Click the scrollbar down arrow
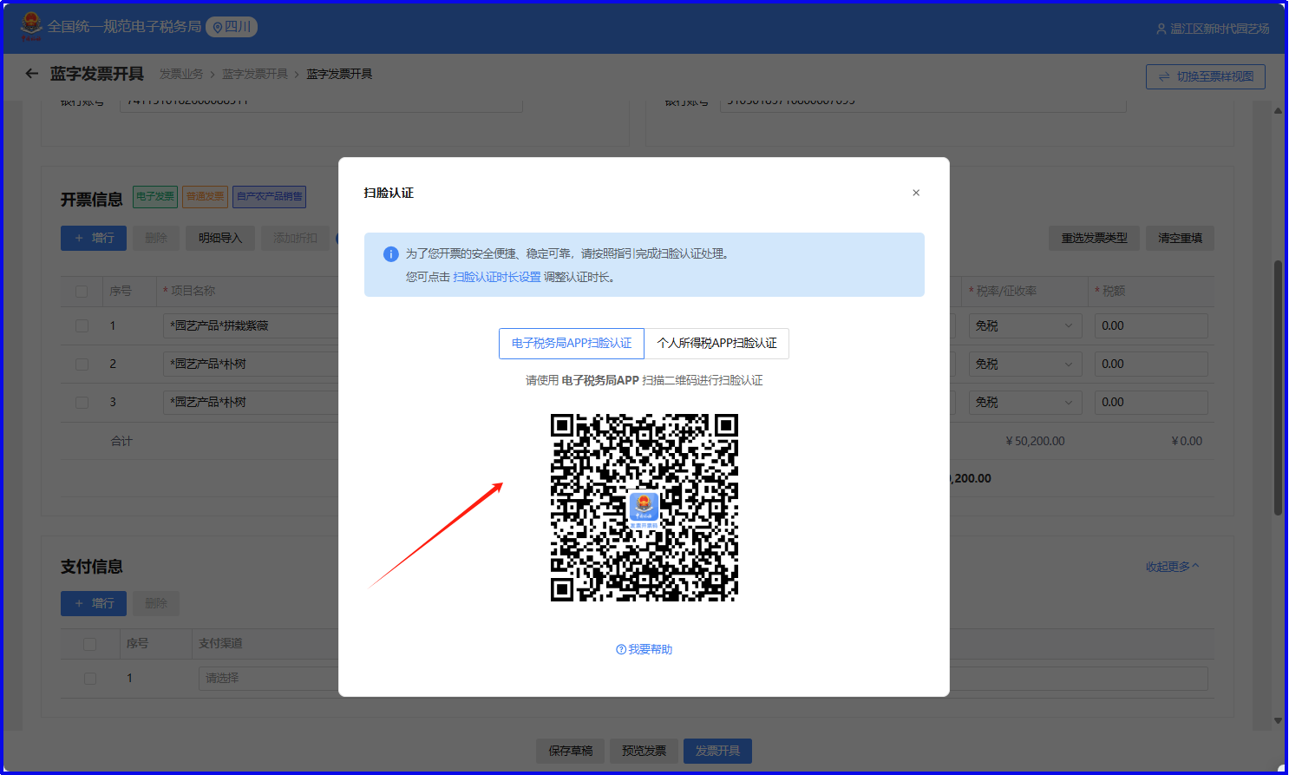 pyautogui.click(x=1278, y=720)
